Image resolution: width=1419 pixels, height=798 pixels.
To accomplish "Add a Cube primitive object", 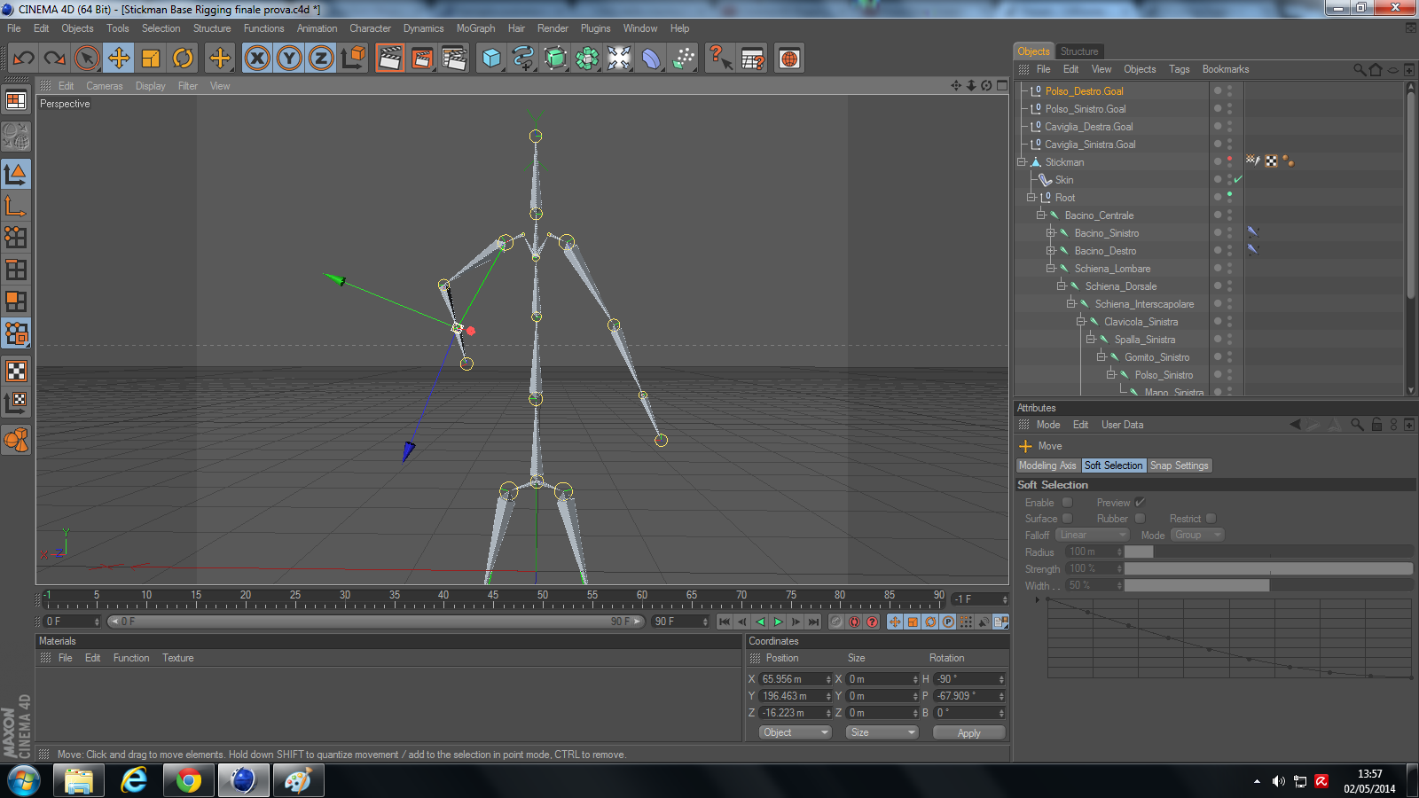I will point(491,59).
